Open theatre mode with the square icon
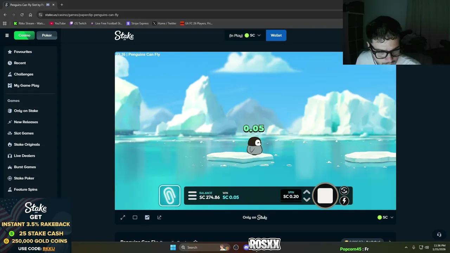The width and height of the screenshot is (450, 253). point(135,217)
